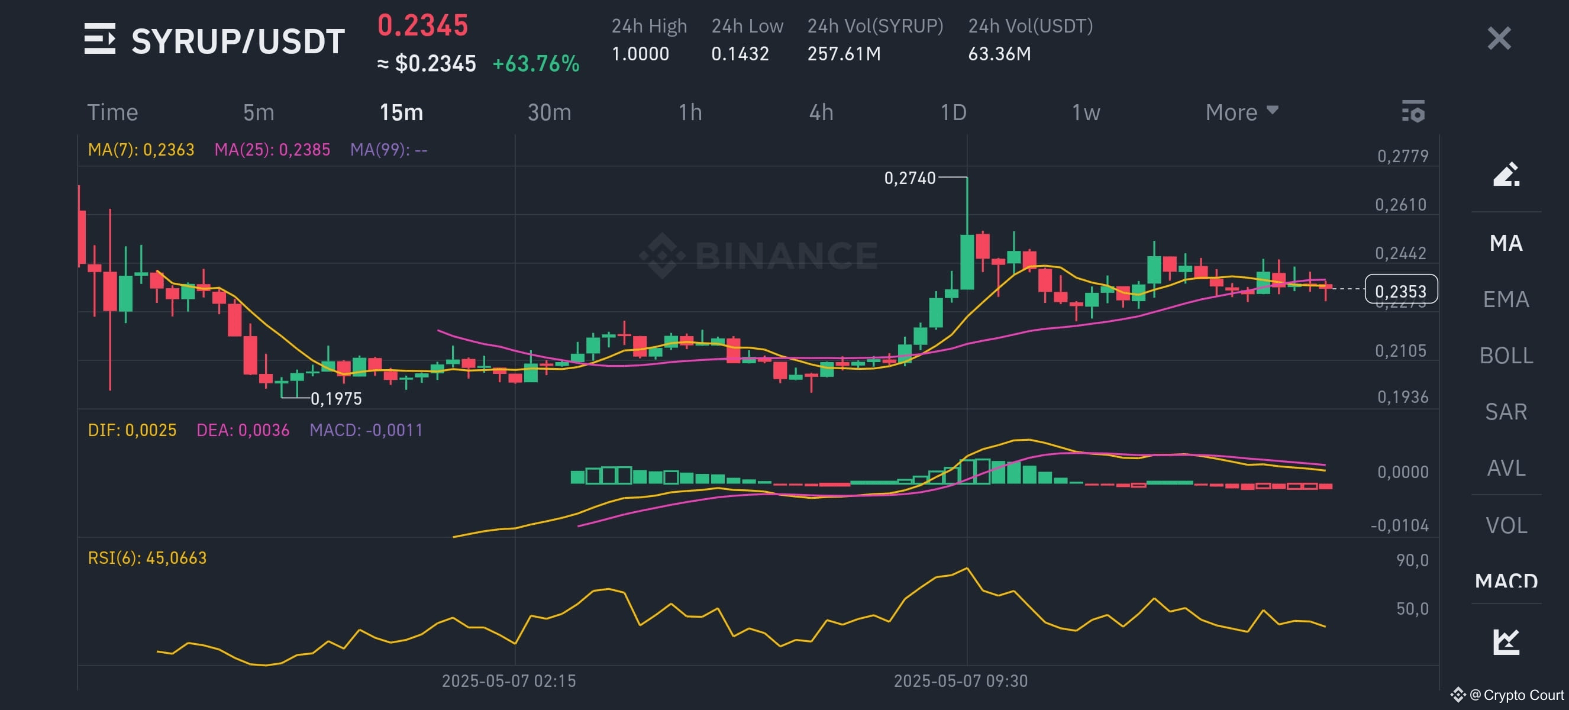
Task: Click the 0,2779 price axis label
Action: click(x=1402, y=156)
